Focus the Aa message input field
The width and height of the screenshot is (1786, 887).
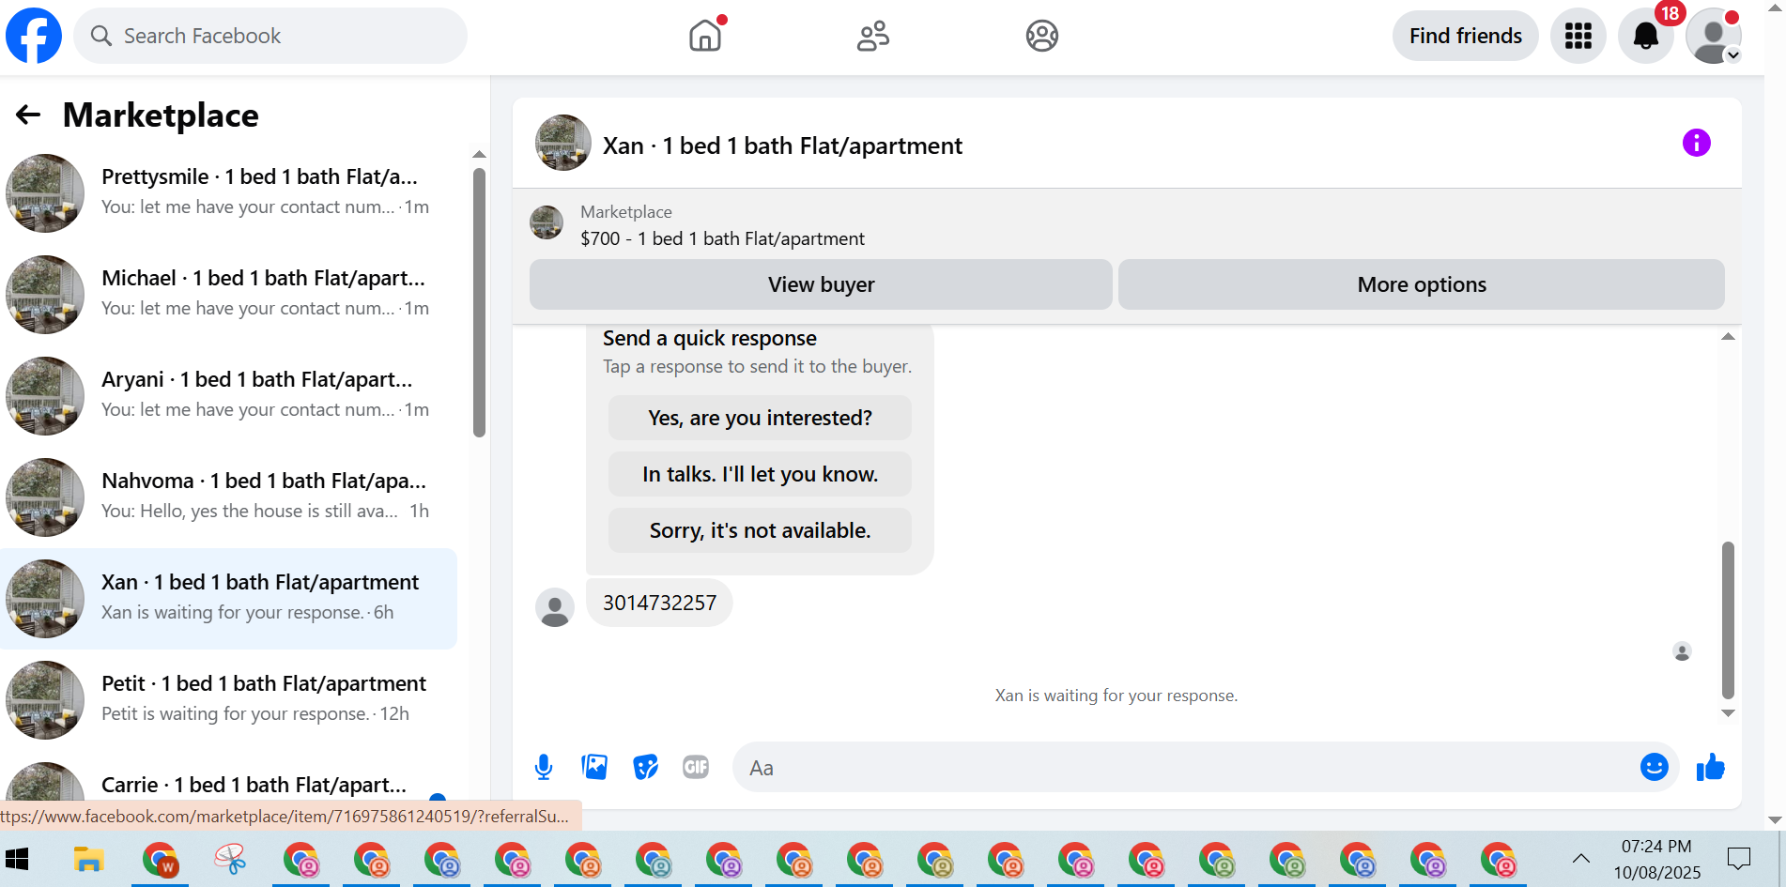tap(1183, 768)
